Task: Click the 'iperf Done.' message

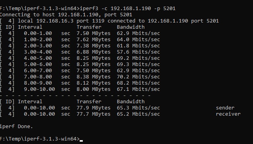Action: tap(17, 127)
